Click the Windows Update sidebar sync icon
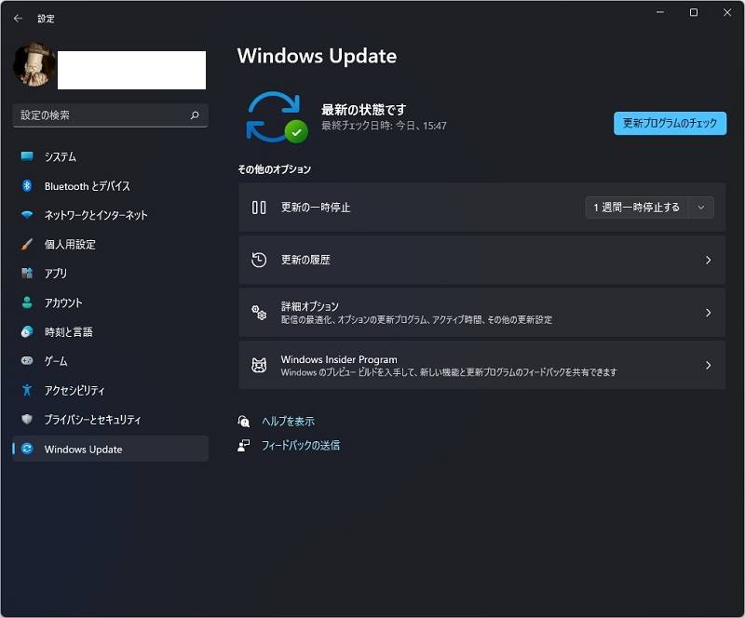This screenshot has height=618, width=745. (27, 449)
